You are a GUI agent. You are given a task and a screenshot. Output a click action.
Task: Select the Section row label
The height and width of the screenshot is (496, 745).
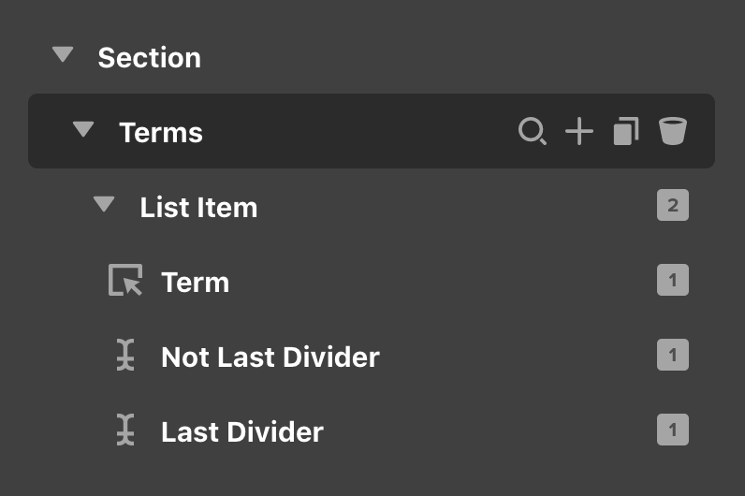(149, 57)
